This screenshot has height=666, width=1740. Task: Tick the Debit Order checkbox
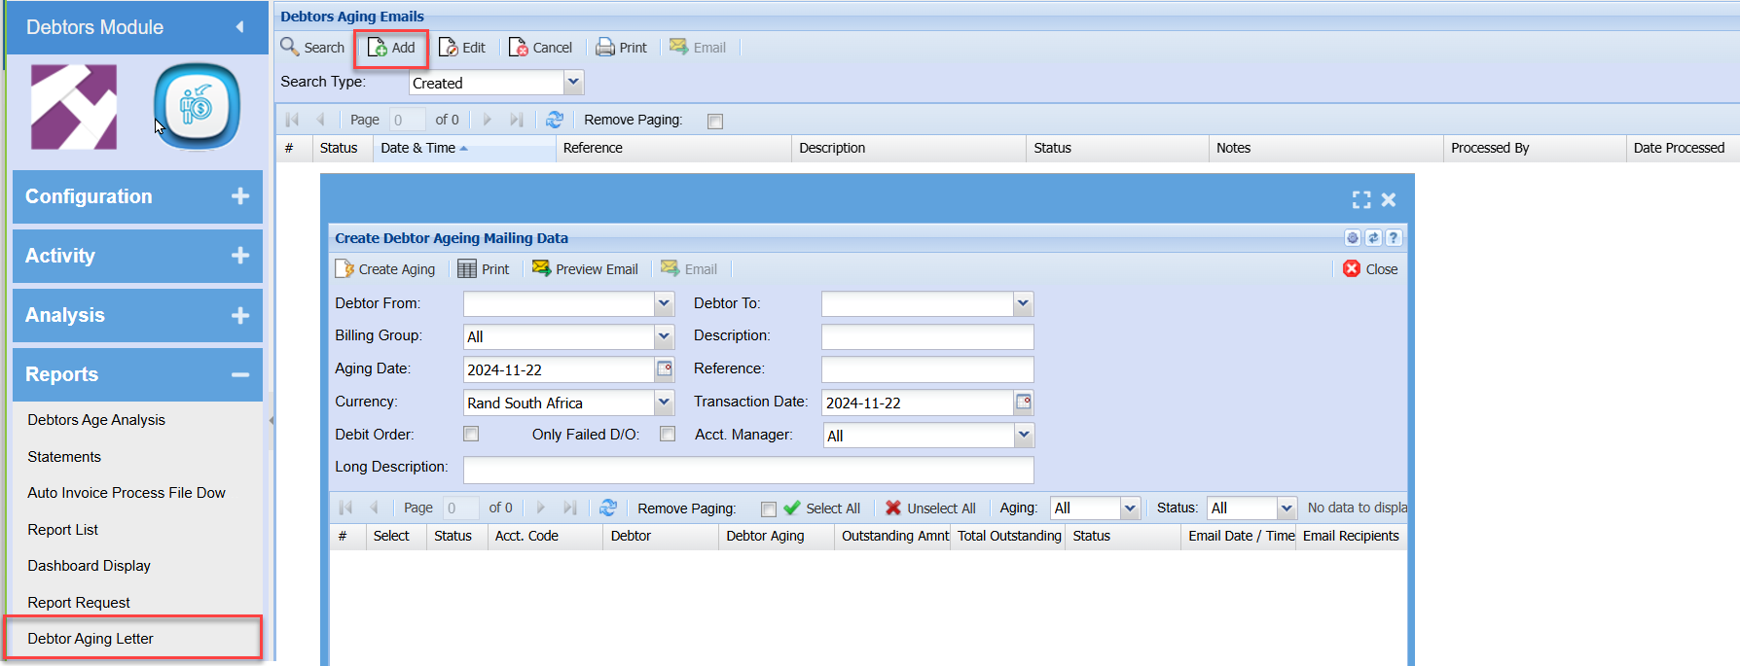pos(471,434)
